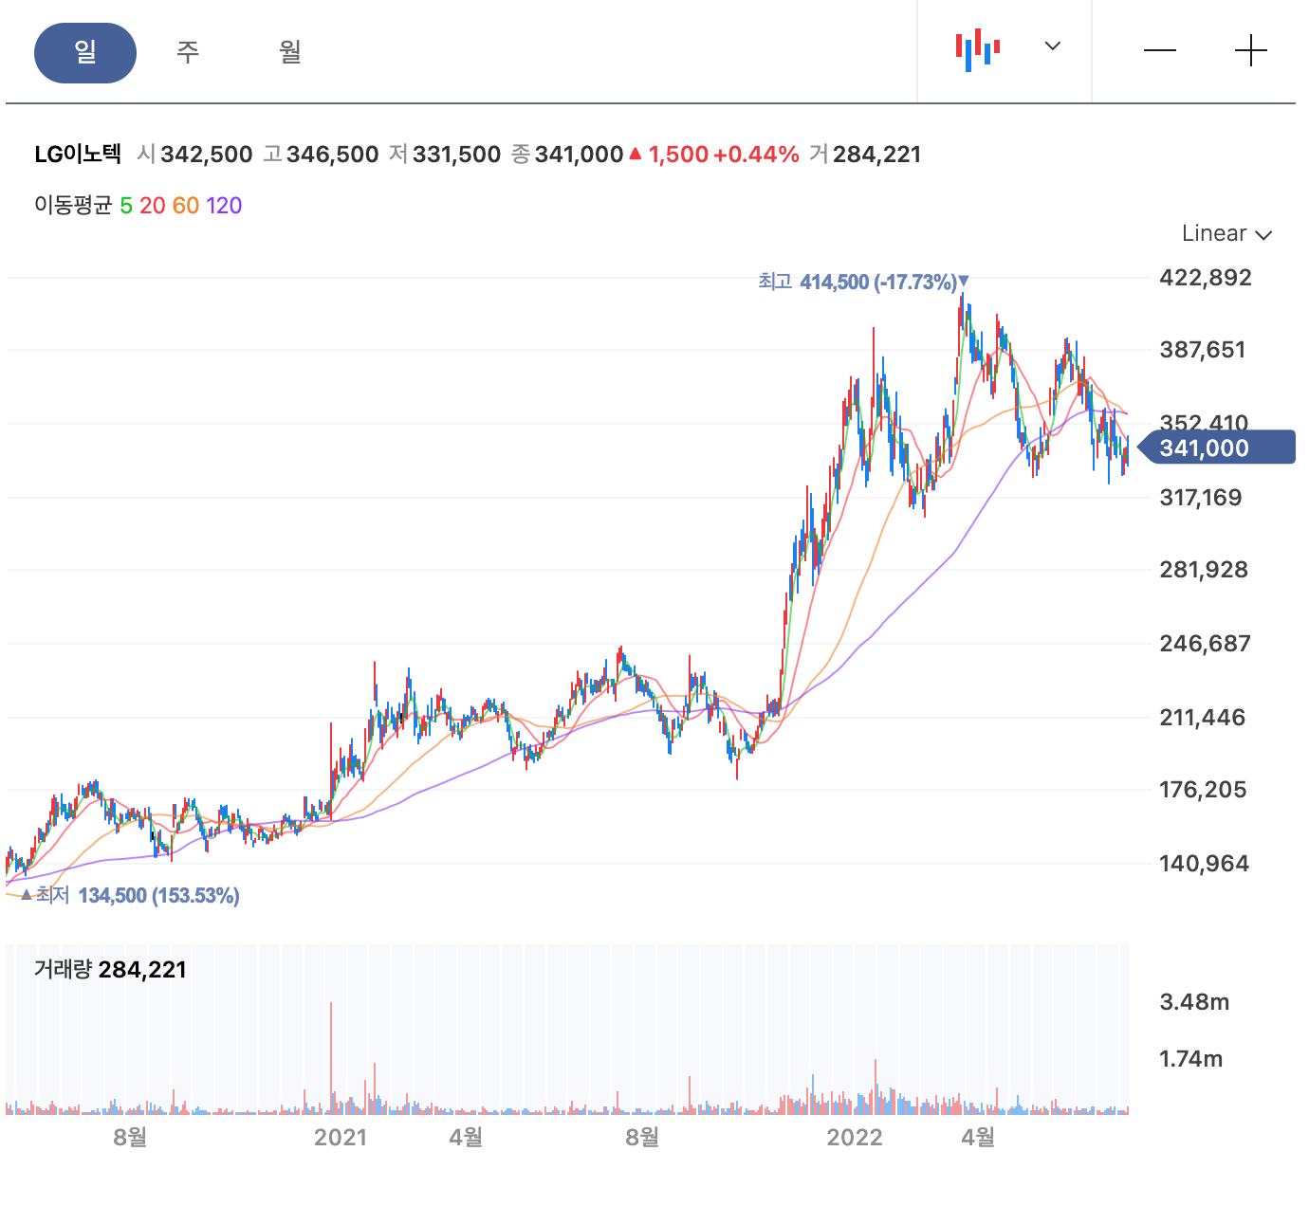Image resolution: width=1309 pixels, height=1206 pixels.
Task: Click the high price value 346,500
Action: coord(332,155)
